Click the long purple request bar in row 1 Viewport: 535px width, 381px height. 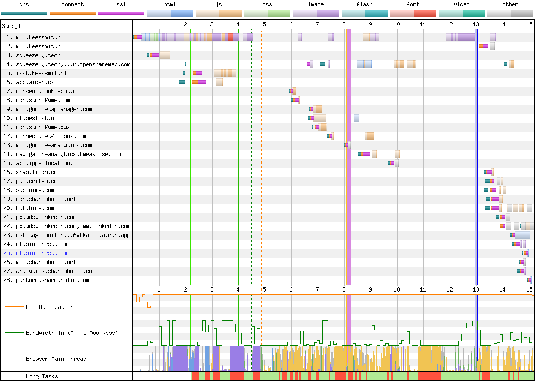201,37
